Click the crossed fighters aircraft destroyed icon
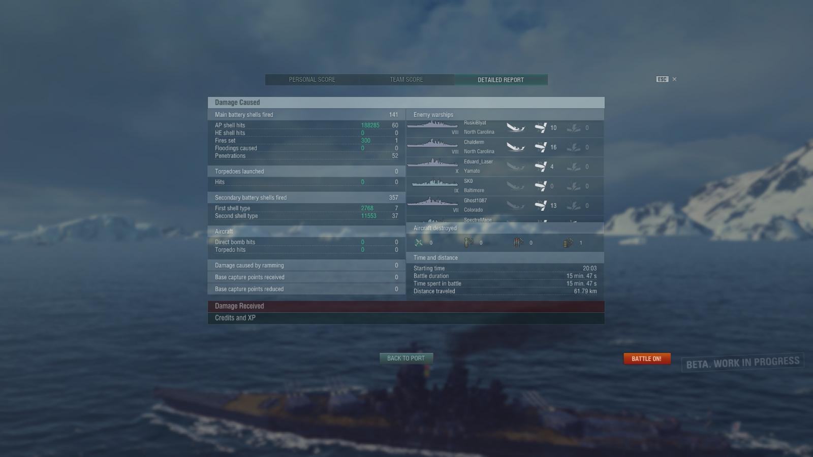Viewport: 813px width, 457px height. [x=419, y=243]
